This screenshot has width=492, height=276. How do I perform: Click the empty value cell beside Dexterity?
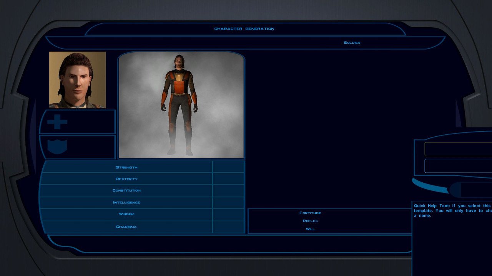click(229, 179)
